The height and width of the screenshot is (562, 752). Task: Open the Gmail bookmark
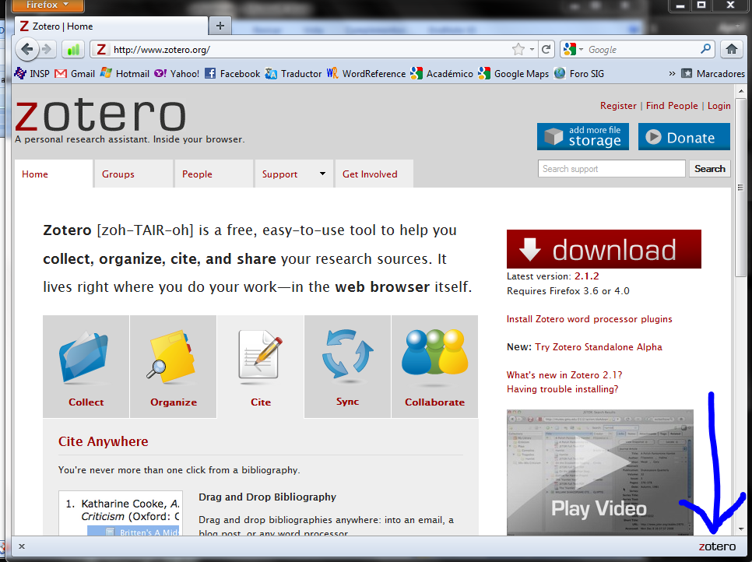[75, 73]
